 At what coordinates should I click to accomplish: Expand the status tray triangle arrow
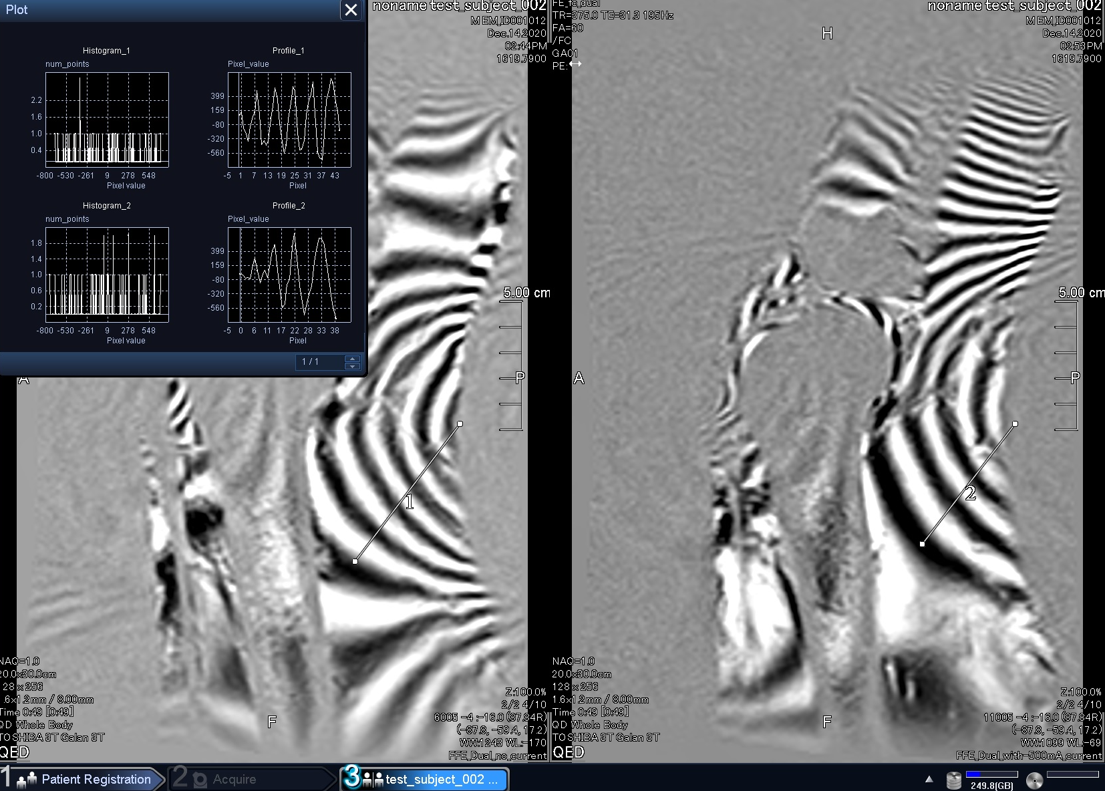click(929, 779)
